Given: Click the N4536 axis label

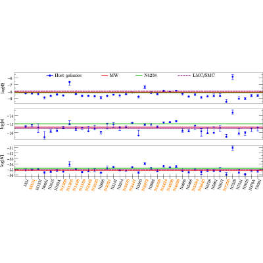Looking at the screenshot, I should tap(170, 184).
